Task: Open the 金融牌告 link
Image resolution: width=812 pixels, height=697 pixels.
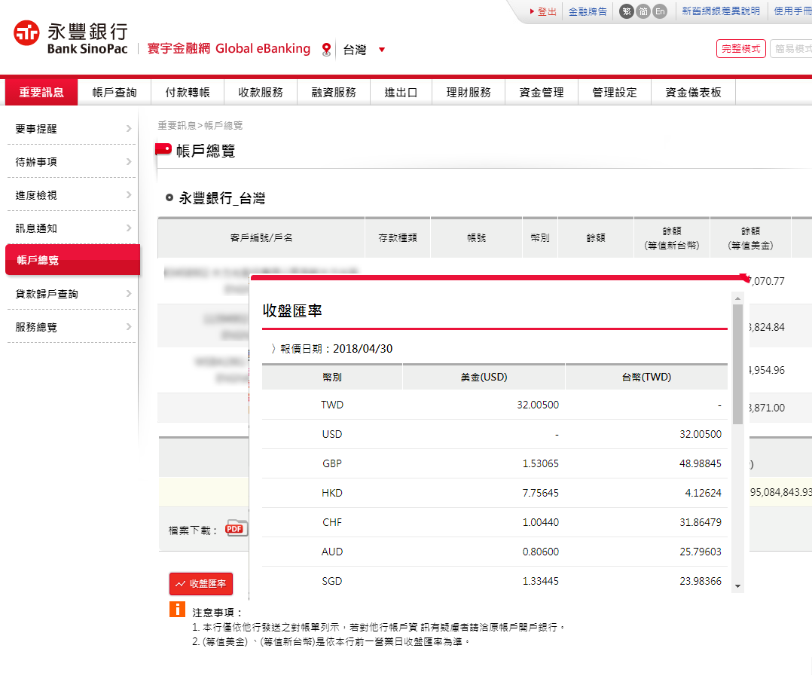Action: pyautogui.click(x=588, y=11)
